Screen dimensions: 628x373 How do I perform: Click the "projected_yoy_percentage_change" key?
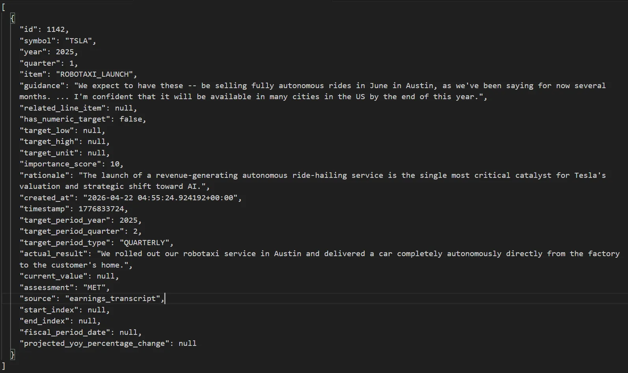tap(95, 343)
